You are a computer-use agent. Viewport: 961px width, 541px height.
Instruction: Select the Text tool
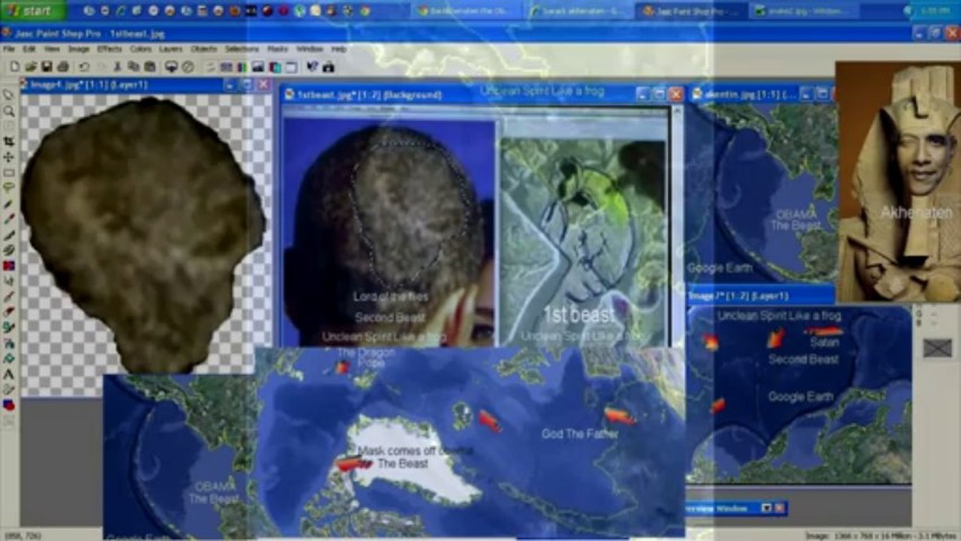(9, 373)
